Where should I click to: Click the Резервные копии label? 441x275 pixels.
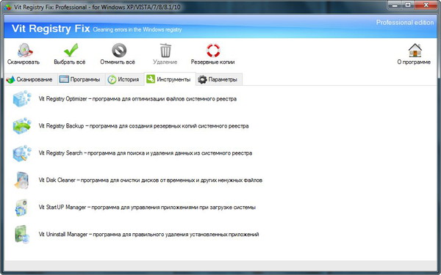[212, 62]
